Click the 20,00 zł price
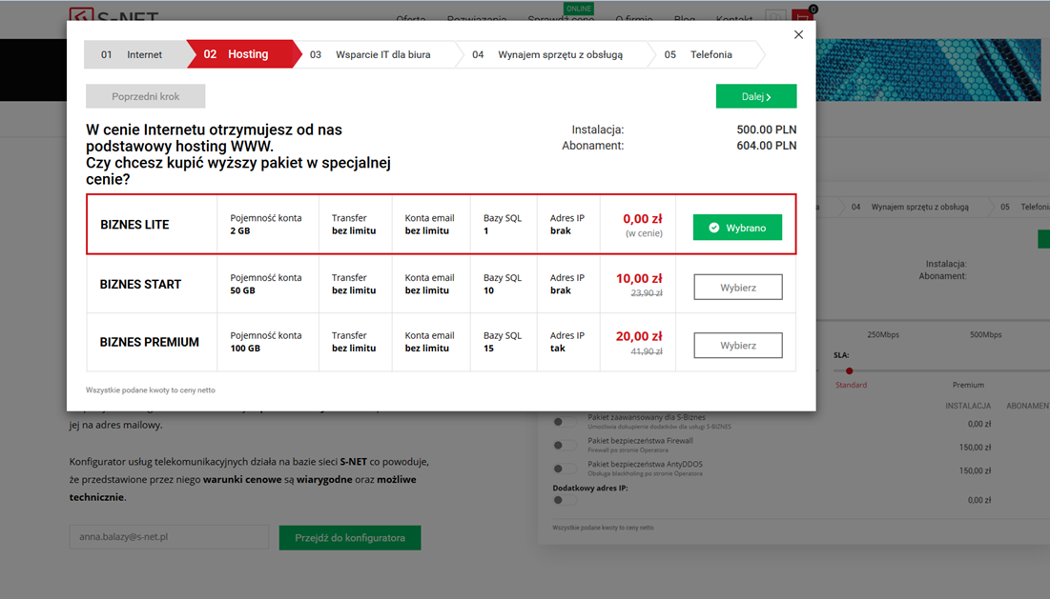The height and width of the screenshot is (599, 1050). (640, 336)
